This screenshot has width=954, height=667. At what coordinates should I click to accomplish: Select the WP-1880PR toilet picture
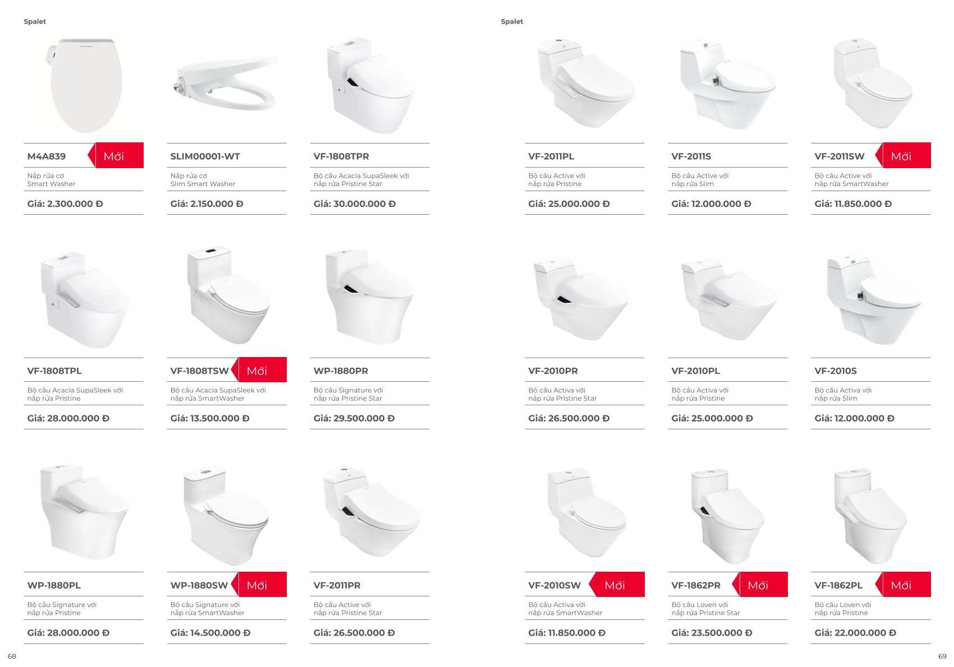[x=370, y=297]
